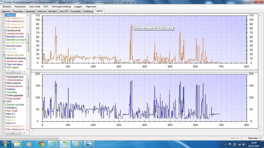This screenshot has width=264, height=148.
Task: Open the Windows Start menu
Action: pos(5,144)
